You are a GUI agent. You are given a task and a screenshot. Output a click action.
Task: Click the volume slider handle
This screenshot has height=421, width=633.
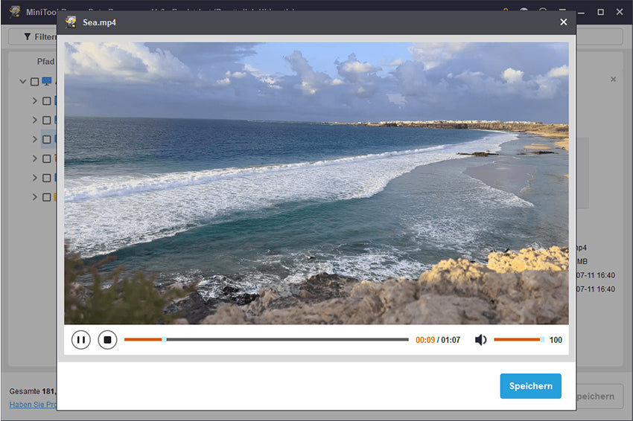pos(542,339)
